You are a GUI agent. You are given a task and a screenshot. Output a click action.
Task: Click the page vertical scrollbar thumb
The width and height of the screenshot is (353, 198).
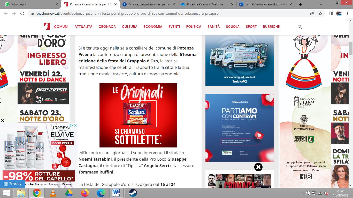pyautogui.click(x=351, y=48)
